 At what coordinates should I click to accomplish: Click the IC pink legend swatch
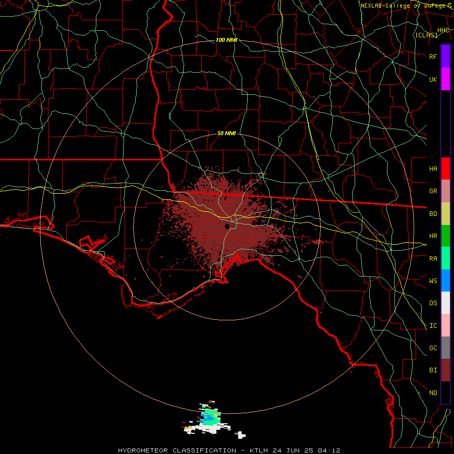pyautogui.click(x=445, y=325)
